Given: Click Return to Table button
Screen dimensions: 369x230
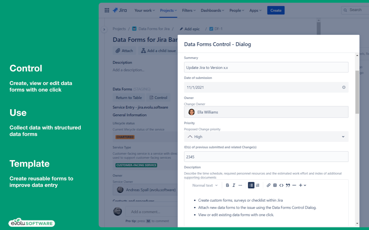Looking at the screenshot, I should [129, 98].
